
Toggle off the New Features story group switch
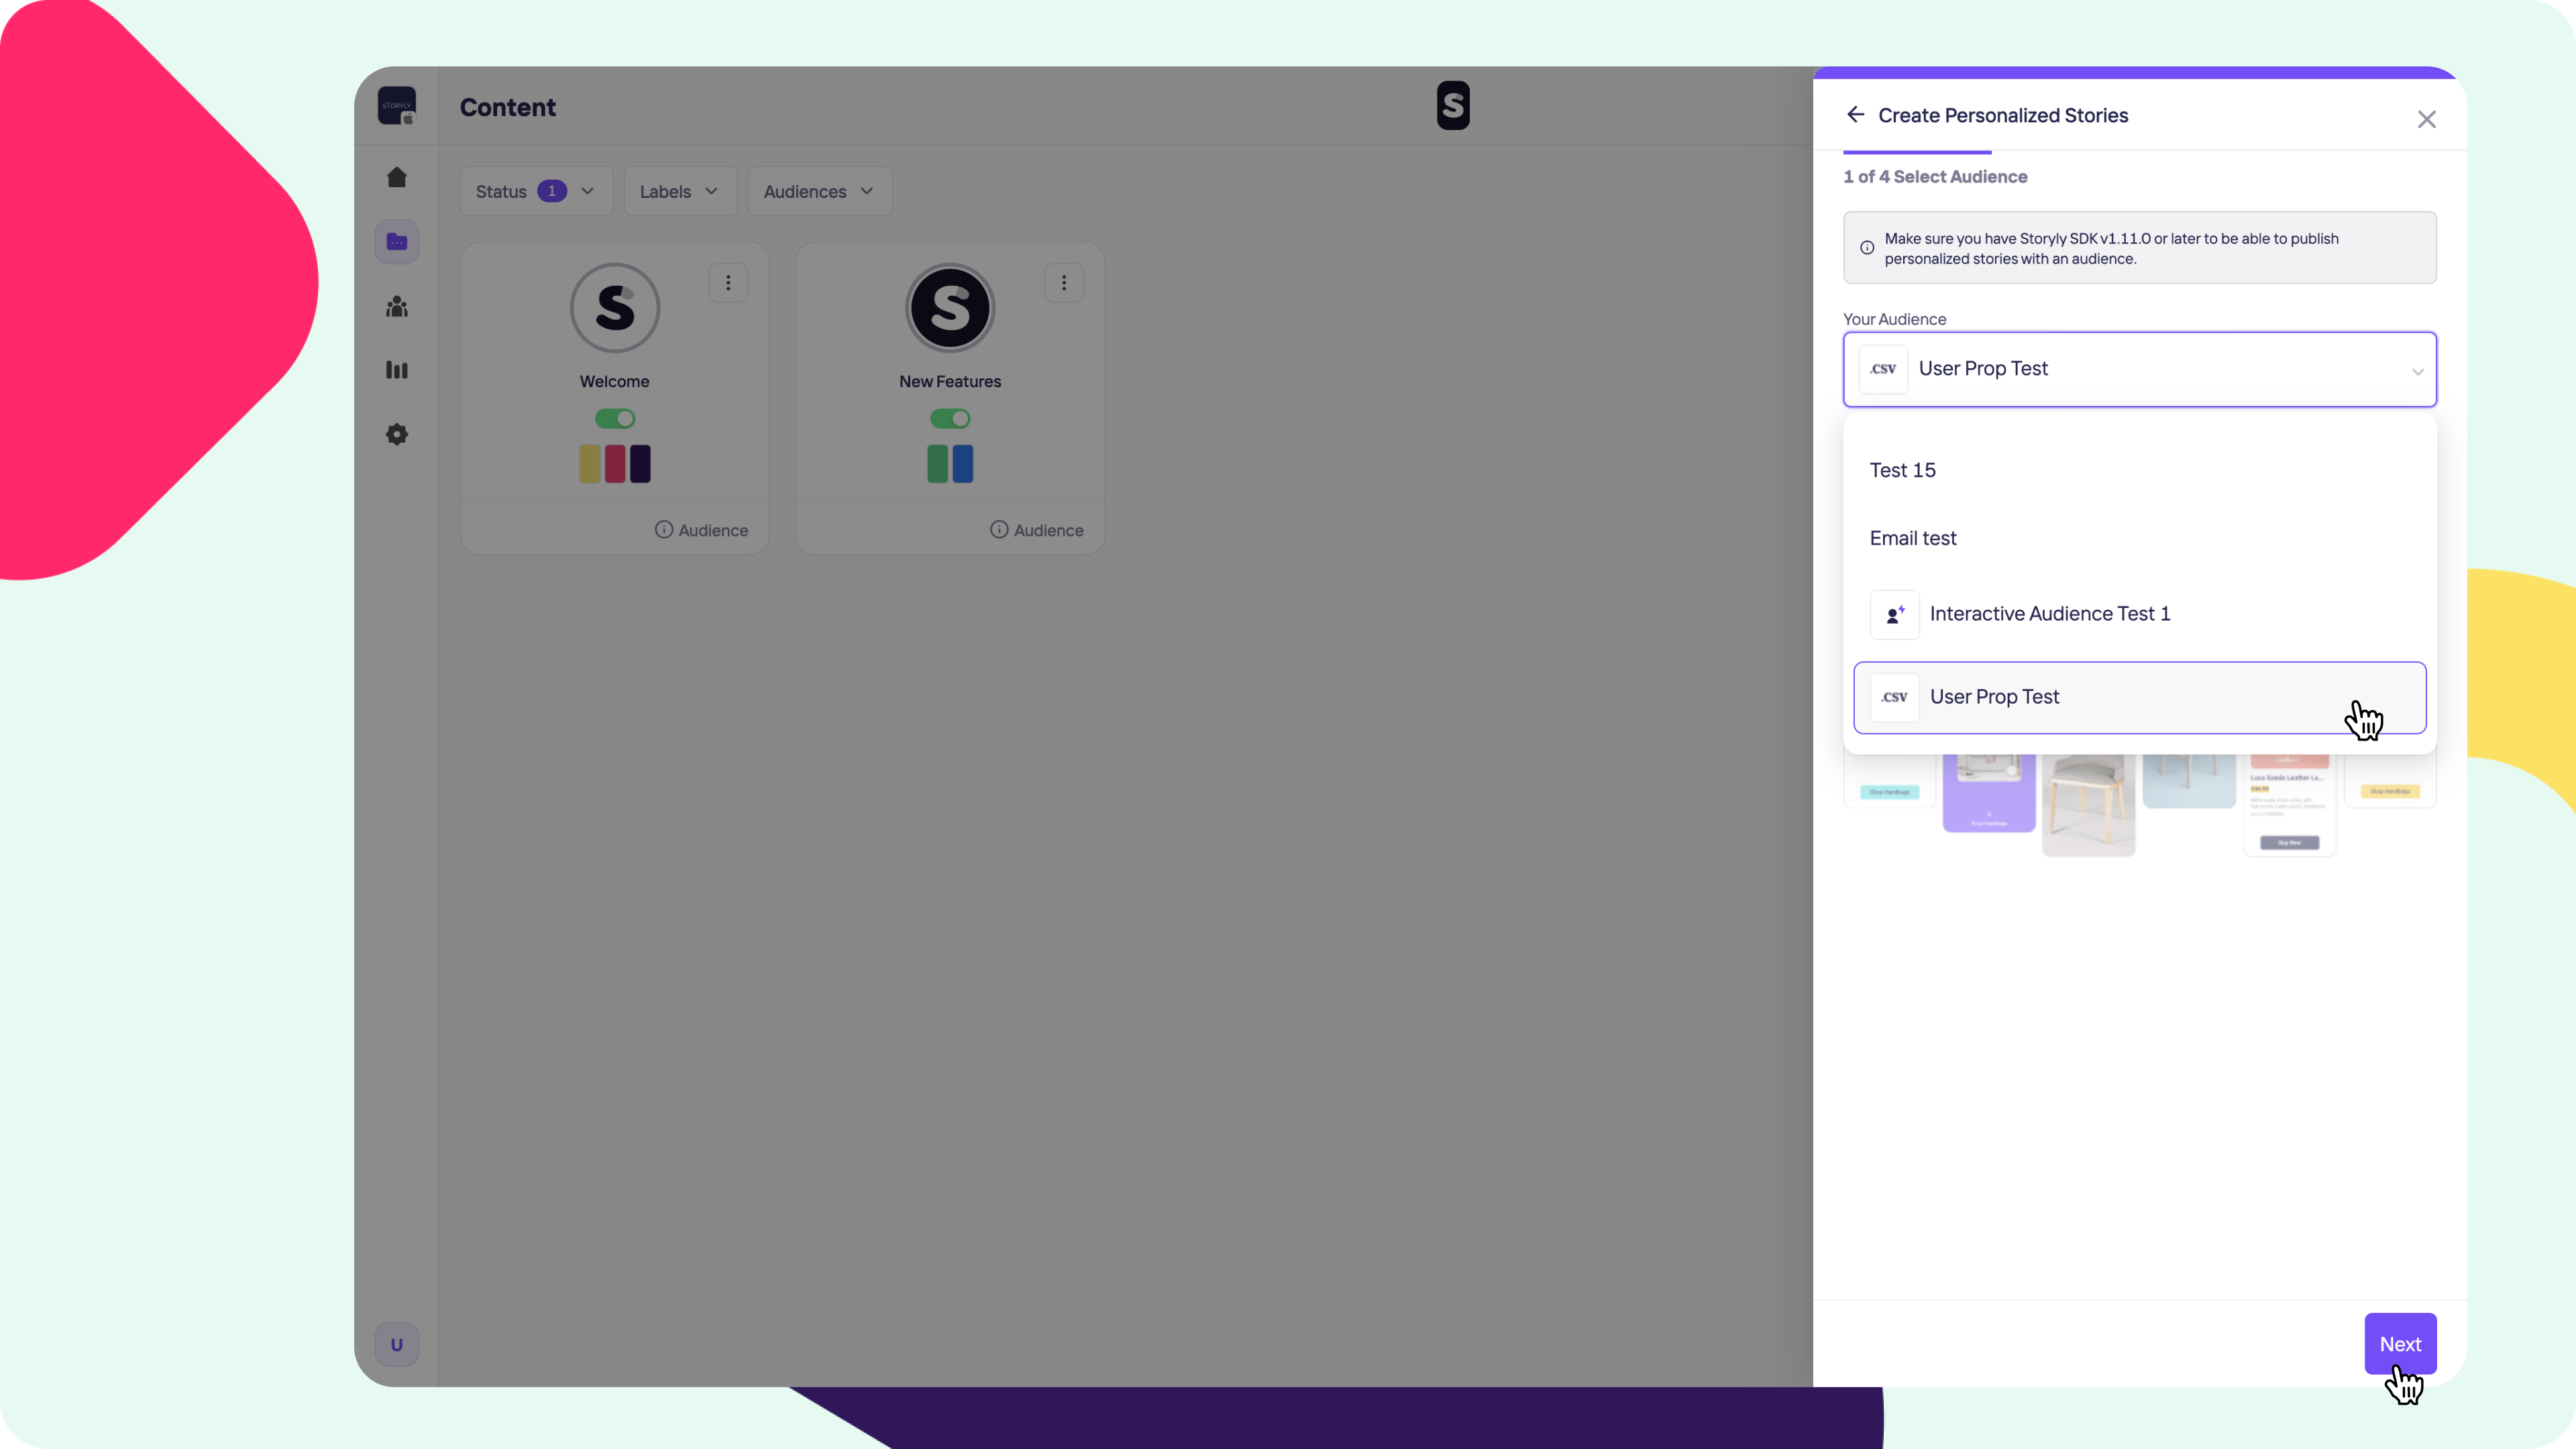[x=950, y=418]
